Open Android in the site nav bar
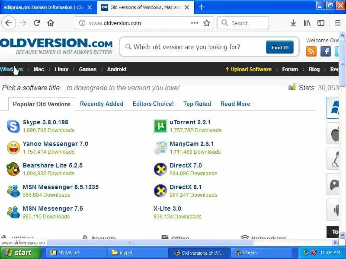Screen dimensions: 346x259 click(x=117, y=69)
